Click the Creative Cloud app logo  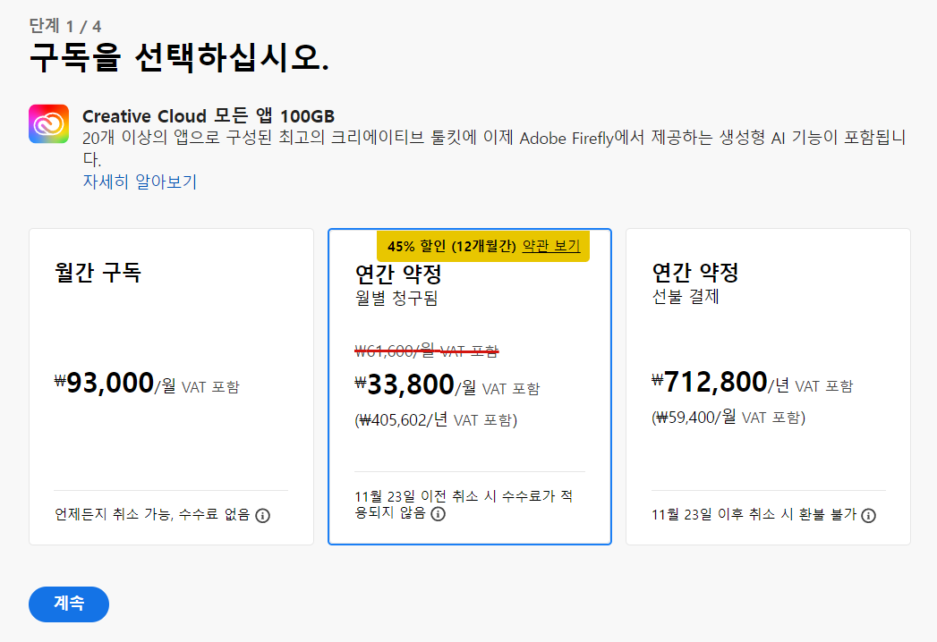click(x=48, y=124)
